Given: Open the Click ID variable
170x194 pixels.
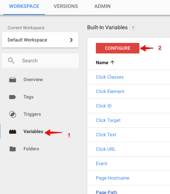Looking at the screenshot, I should click(x=103, y=106).
